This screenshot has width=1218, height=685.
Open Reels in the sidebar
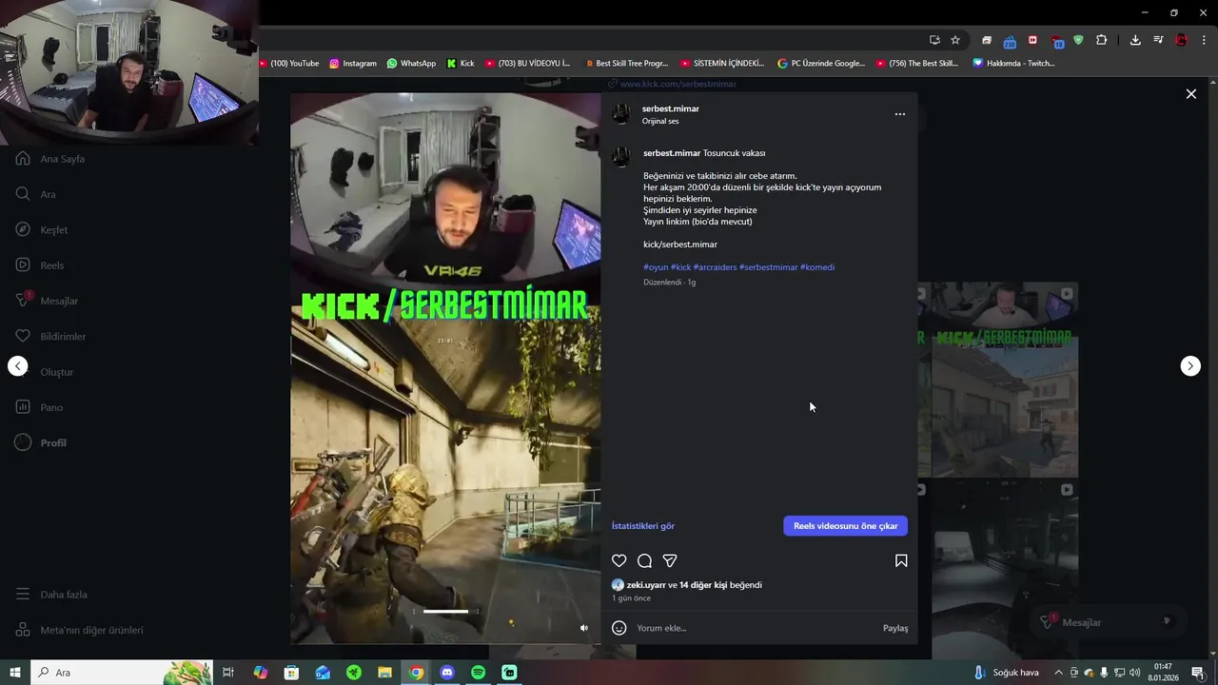[40, 265]
